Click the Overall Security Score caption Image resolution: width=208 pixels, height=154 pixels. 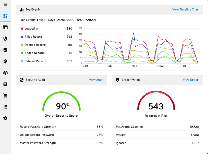(x=61, y=116)
